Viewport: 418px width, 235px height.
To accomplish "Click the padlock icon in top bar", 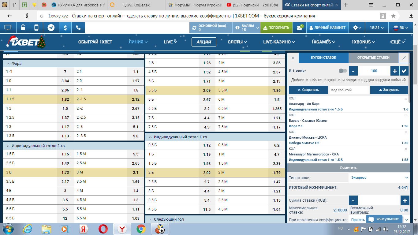I will (x=23, y=28).
